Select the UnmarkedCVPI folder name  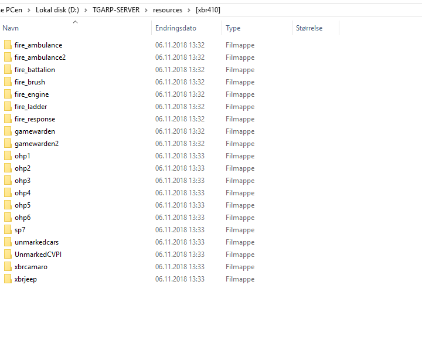pos(38,255)
